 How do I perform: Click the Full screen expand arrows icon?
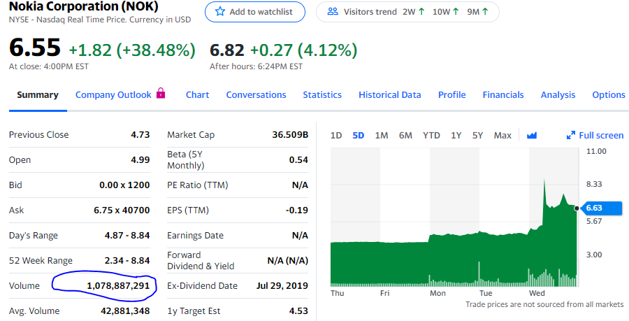click(571, 135)
